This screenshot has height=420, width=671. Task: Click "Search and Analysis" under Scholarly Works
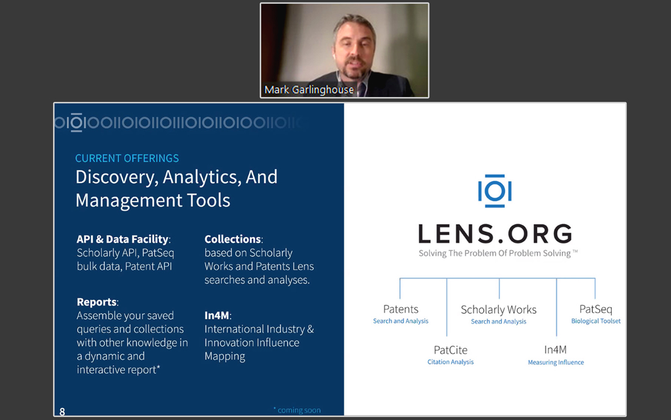point(498,322)
